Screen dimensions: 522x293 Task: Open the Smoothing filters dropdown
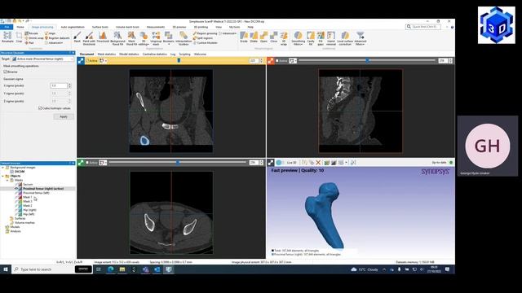pyautogui.click(x=298, y=38)
